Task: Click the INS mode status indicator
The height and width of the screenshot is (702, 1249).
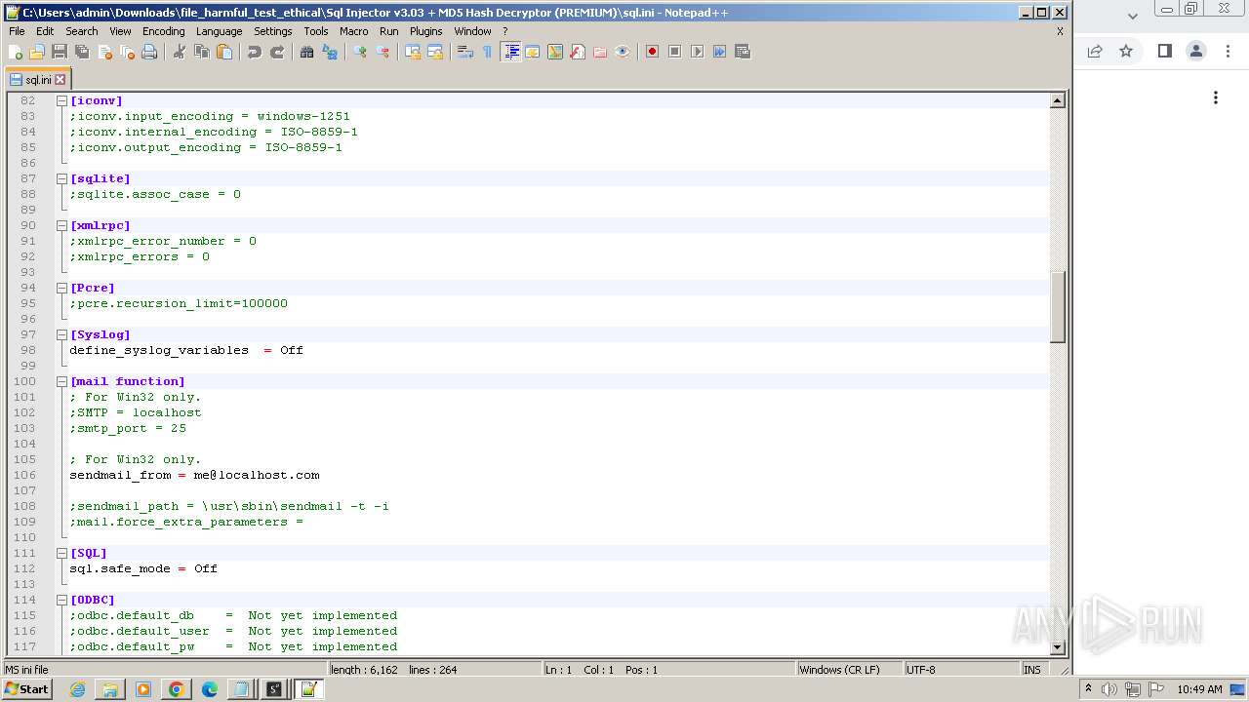Action: [x=1031, y=670]
